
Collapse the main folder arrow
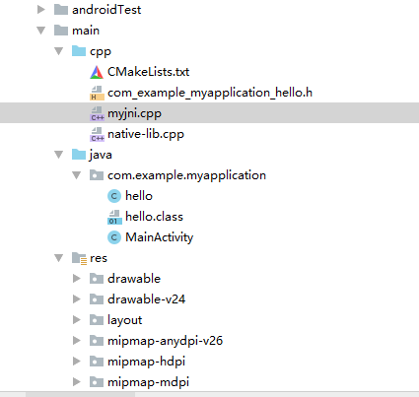tap(41, 31)
